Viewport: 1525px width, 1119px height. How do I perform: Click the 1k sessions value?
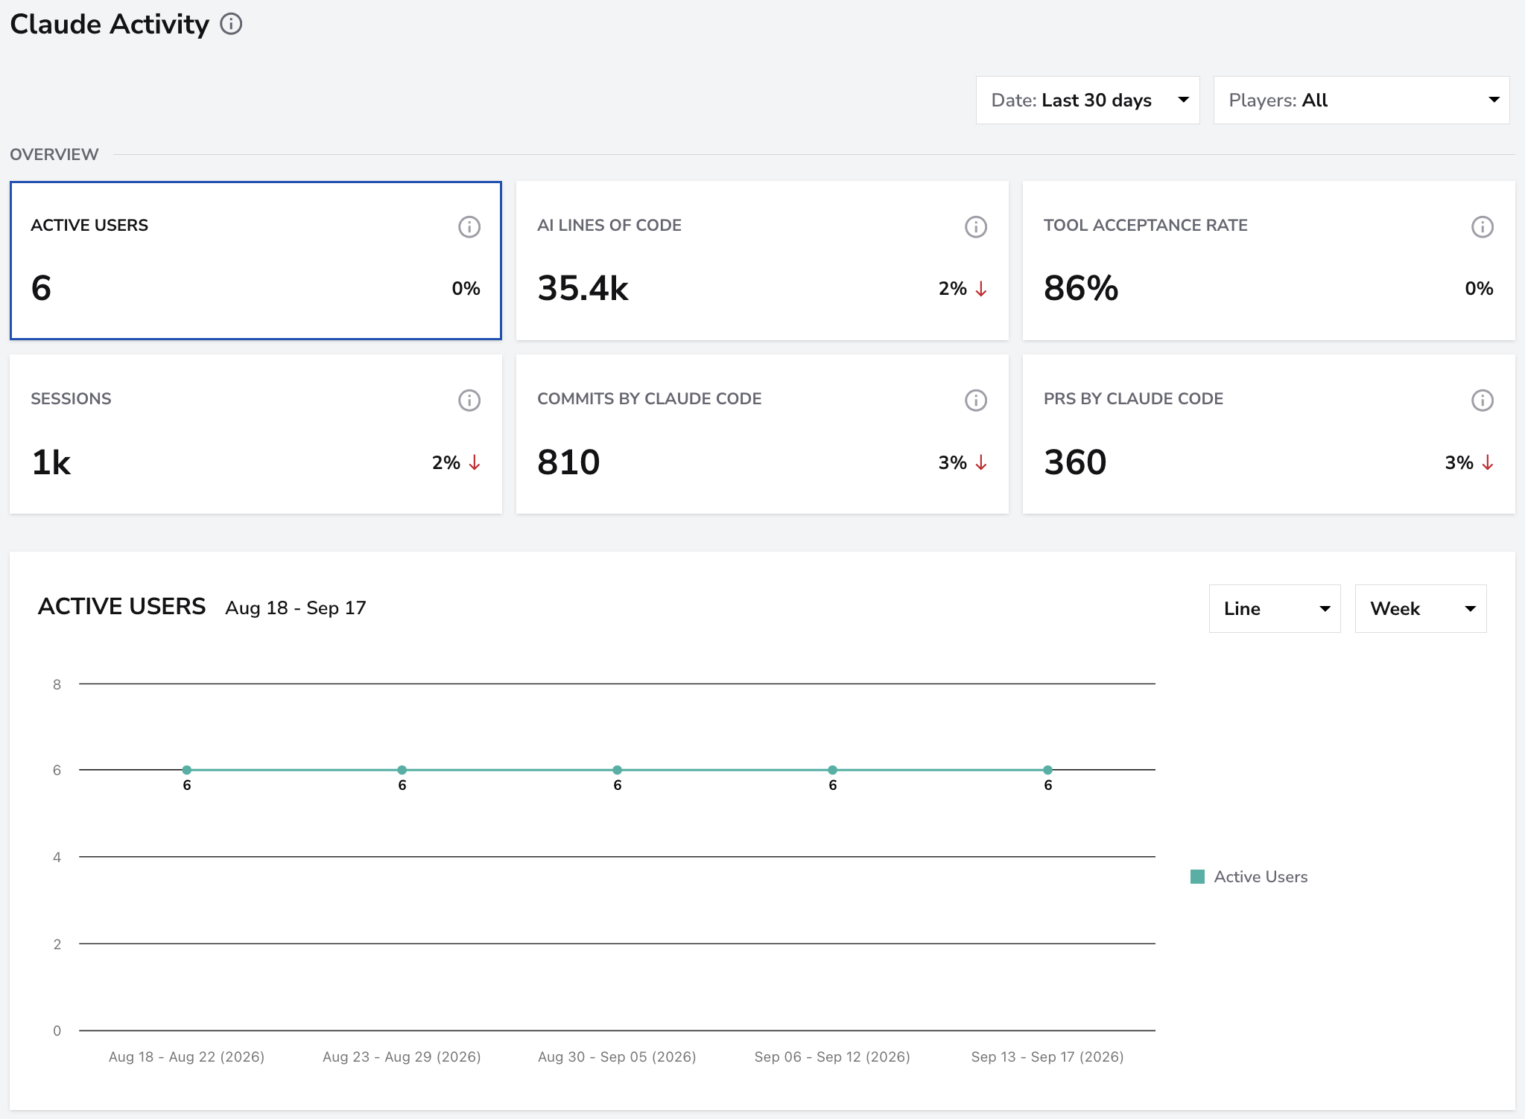(51, 462)
